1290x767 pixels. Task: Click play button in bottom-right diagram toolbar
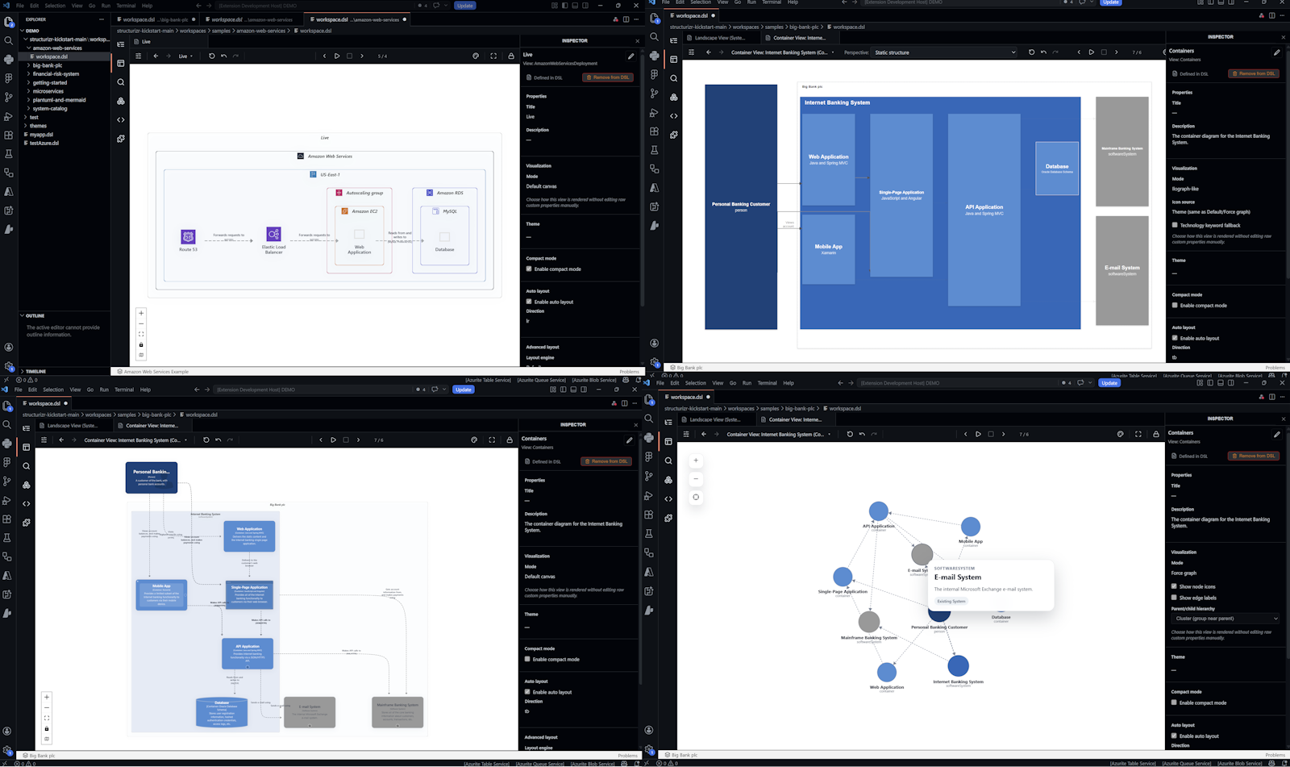tap(978, 434)
